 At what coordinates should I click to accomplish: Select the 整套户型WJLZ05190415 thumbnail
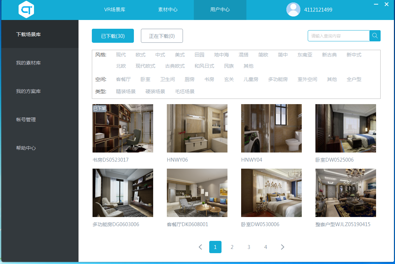coord(346,193)
